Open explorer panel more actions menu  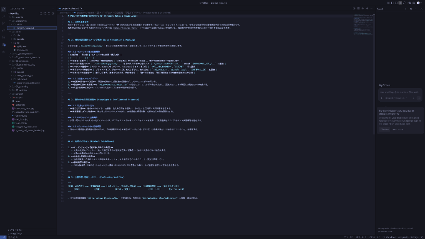click(53, 9)
